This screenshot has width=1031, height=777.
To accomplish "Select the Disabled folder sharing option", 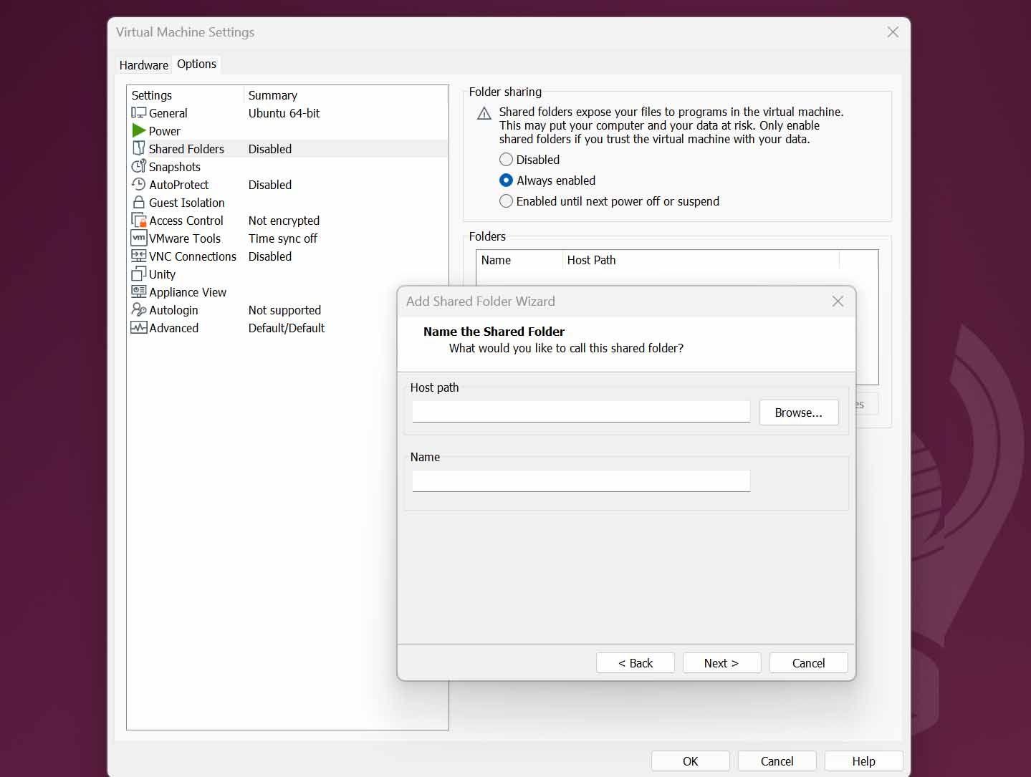I will 529,160.
